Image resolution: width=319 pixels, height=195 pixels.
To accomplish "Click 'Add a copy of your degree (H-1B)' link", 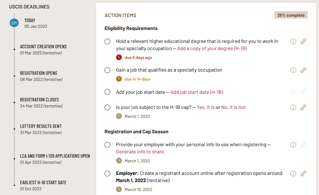I will pyautogui.click(x=212, y=48).
